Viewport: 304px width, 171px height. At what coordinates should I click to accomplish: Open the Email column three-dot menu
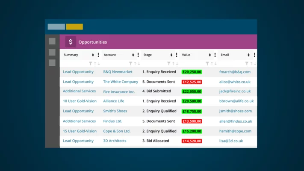coord(254,55)
